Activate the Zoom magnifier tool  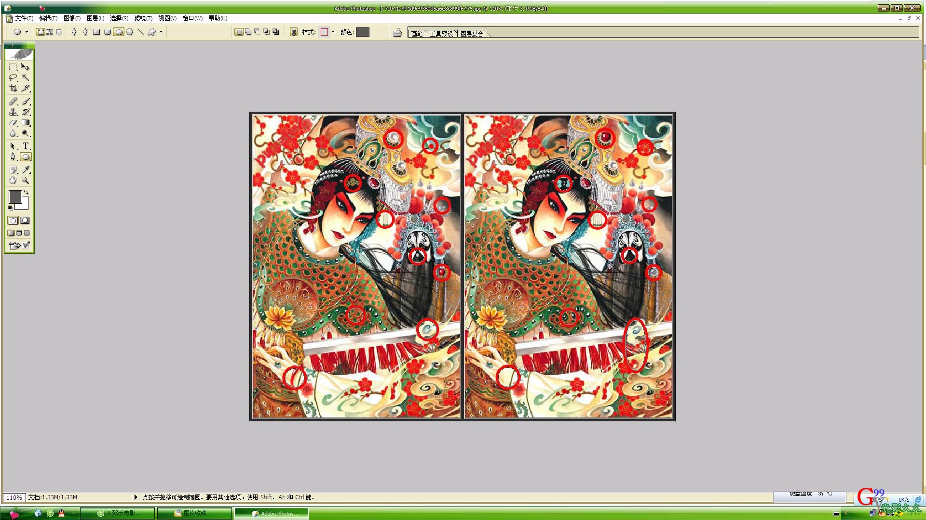(26, 180)
